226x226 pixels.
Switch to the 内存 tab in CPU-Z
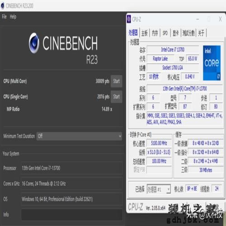[155, 33]
